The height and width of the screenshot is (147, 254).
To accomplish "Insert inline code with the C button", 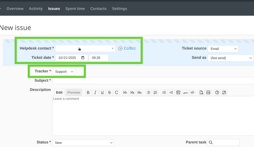I will 116,92.
